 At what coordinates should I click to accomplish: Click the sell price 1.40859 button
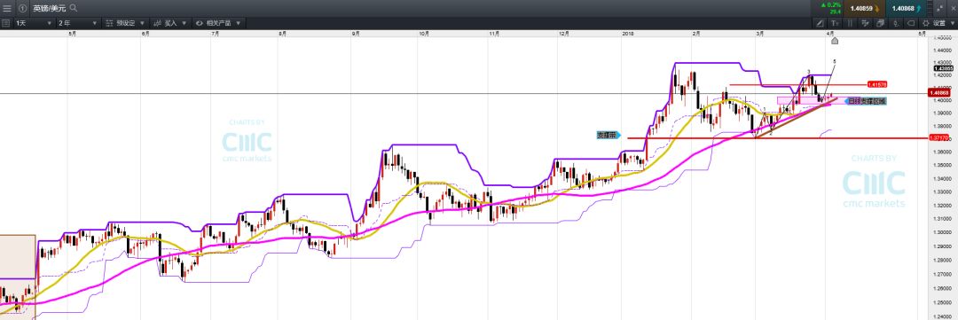866,8
